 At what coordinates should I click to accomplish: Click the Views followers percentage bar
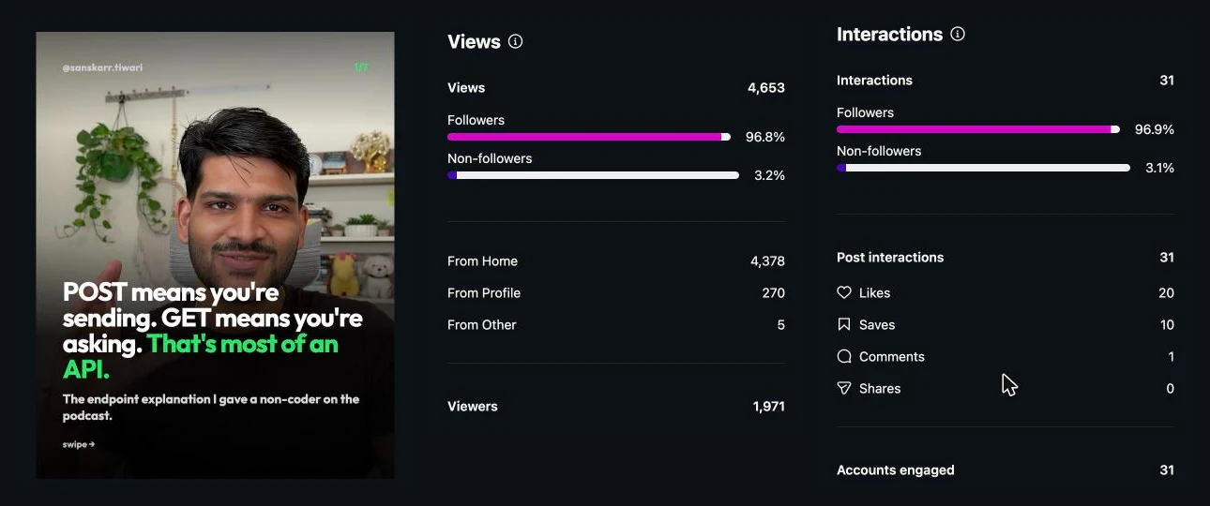[589, 137]
